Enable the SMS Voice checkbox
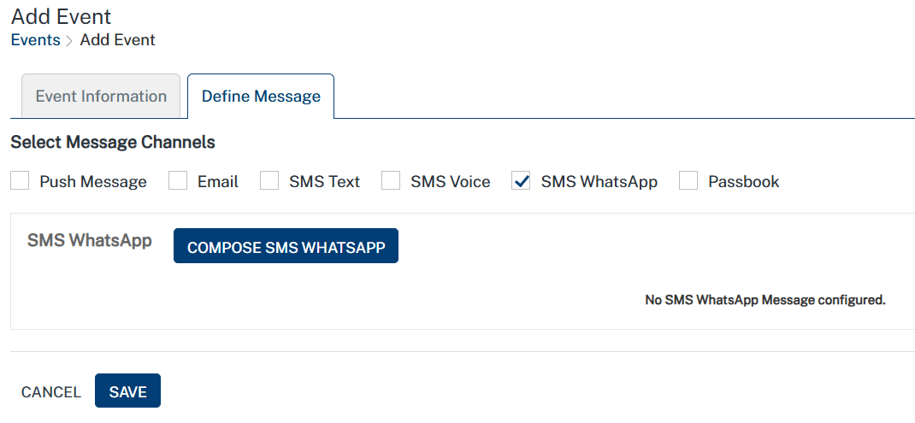Screen dimensions: 915x423 (391, 181)
